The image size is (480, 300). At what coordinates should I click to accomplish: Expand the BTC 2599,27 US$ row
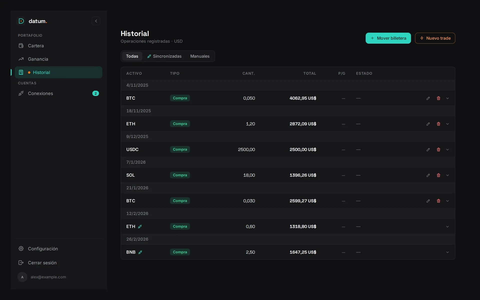tap(447, 201)
